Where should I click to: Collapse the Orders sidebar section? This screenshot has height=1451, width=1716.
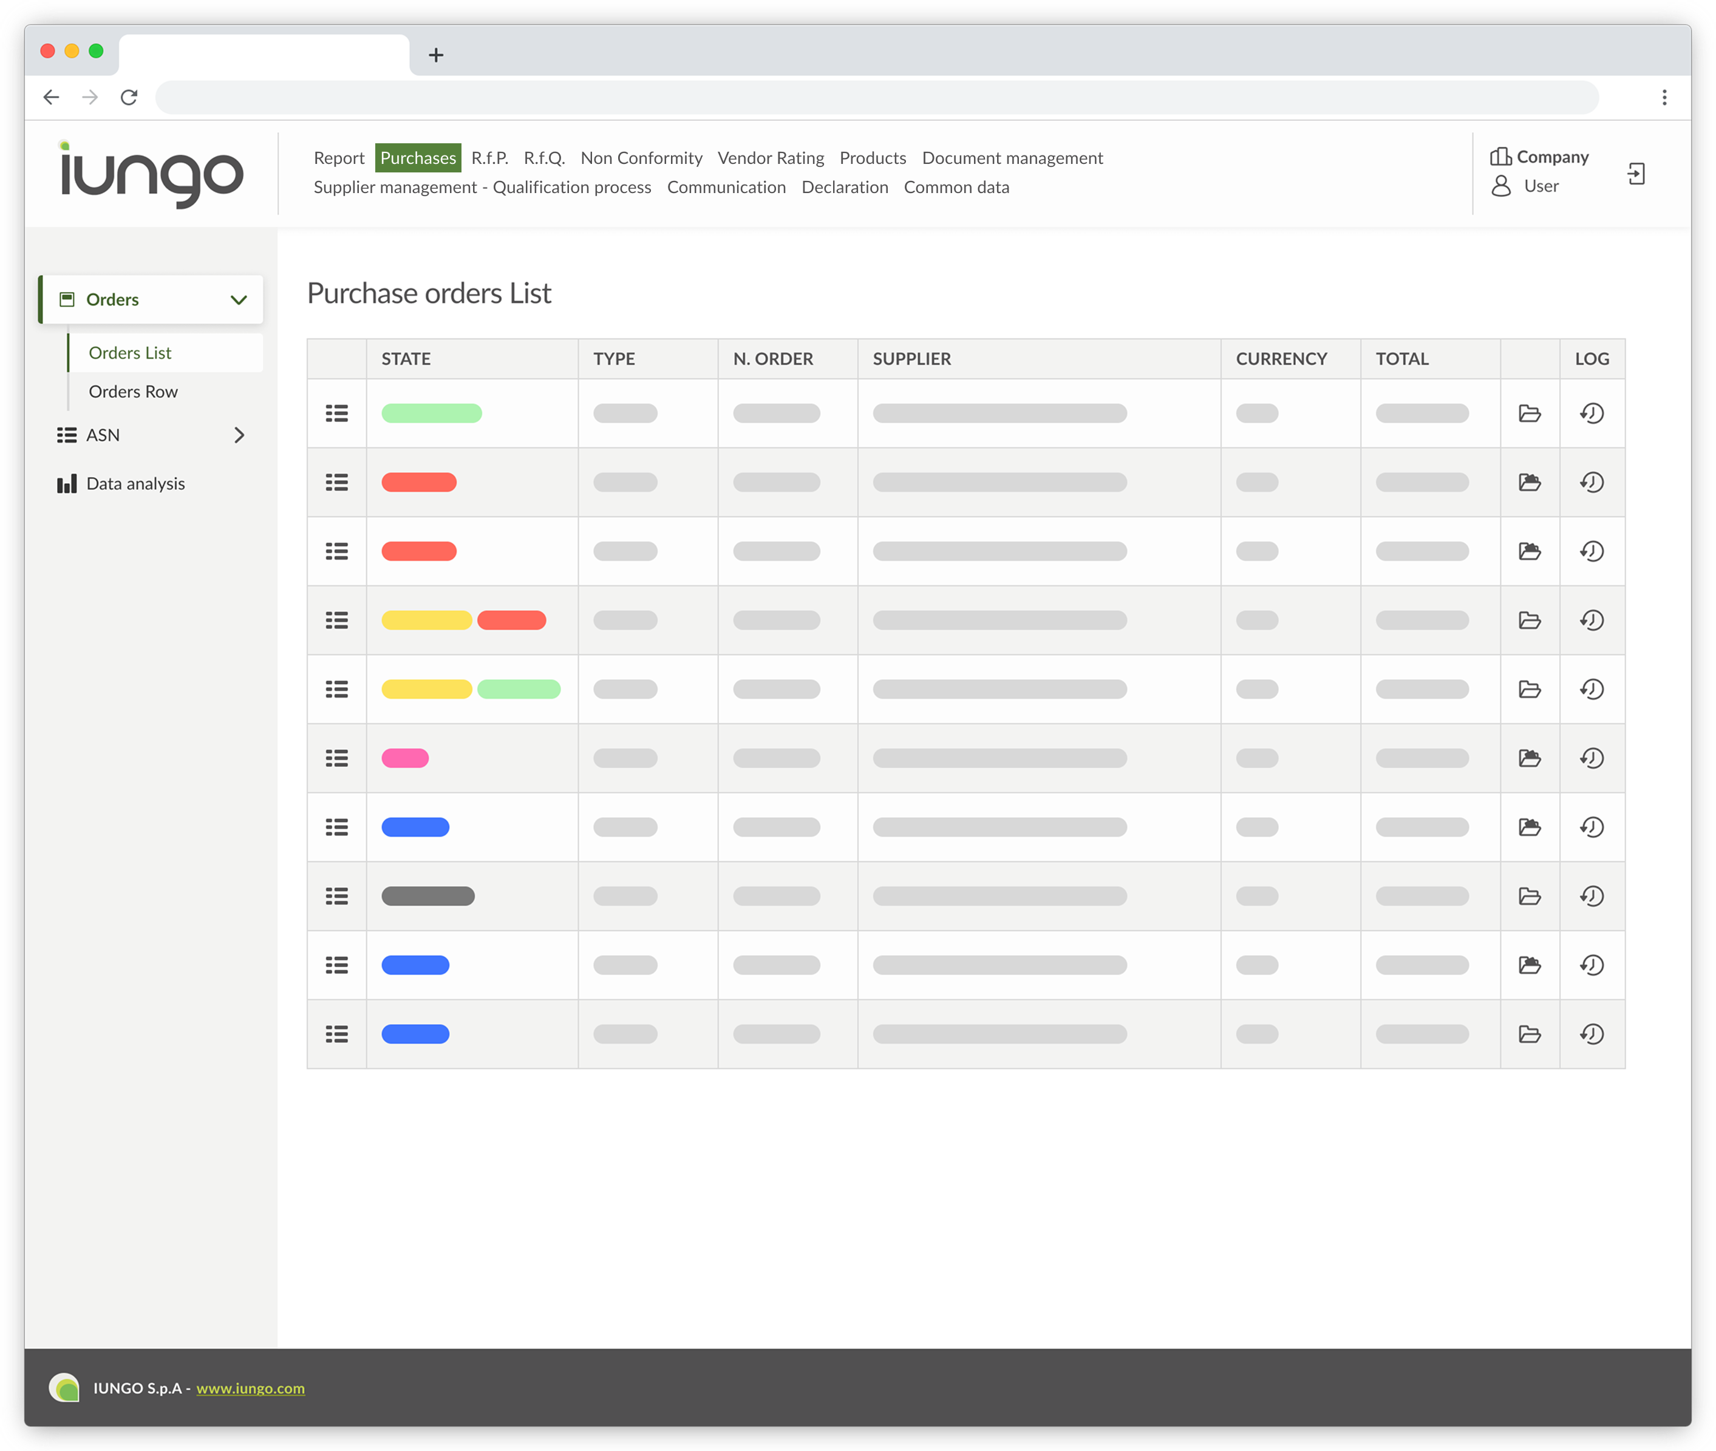[x=239, y=299]
